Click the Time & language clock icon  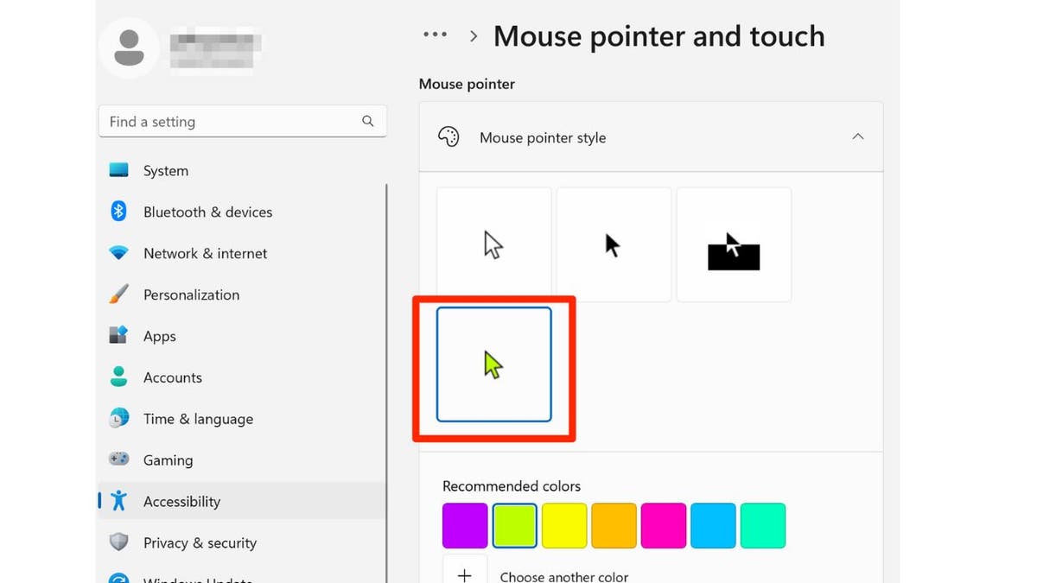pyautogui.click(x=119, y=418)
